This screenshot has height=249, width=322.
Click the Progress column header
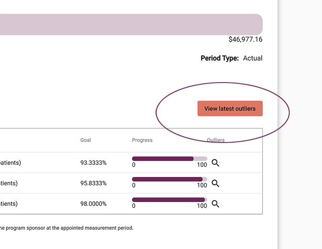(142, 140)
